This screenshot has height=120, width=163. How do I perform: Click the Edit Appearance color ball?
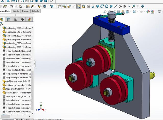coord(148,12)
